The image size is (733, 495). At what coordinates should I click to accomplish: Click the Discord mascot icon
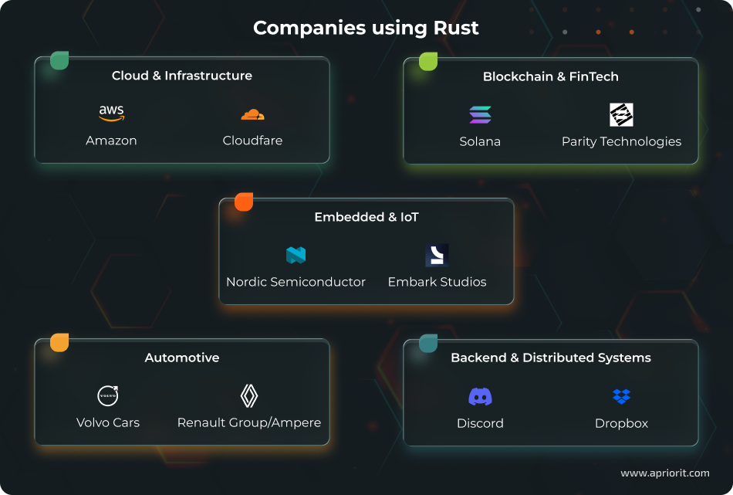(x=480, y=395)
